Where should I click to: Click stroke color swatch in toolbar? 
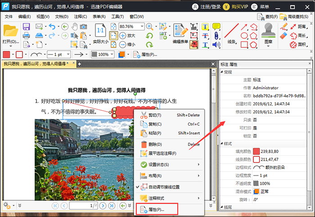click(19, 54)
